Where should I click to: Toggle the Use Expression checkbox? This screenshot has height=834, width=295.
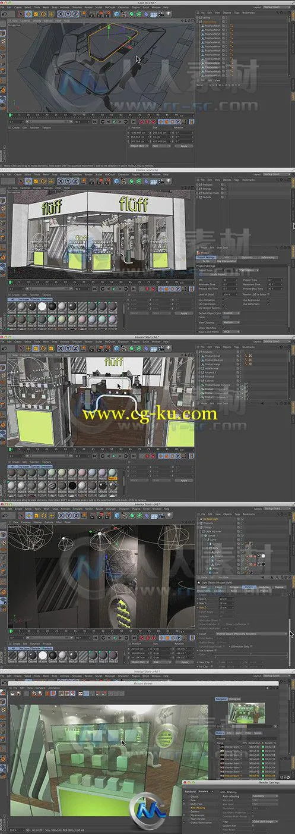tap(268, 300)
